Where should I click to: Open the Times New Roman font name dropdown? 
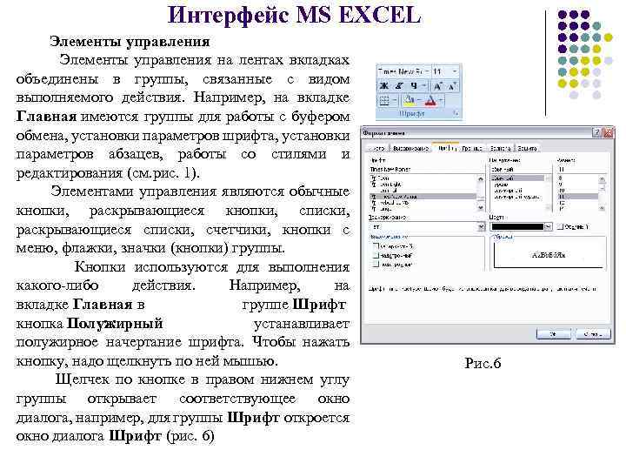pos(427,71)
